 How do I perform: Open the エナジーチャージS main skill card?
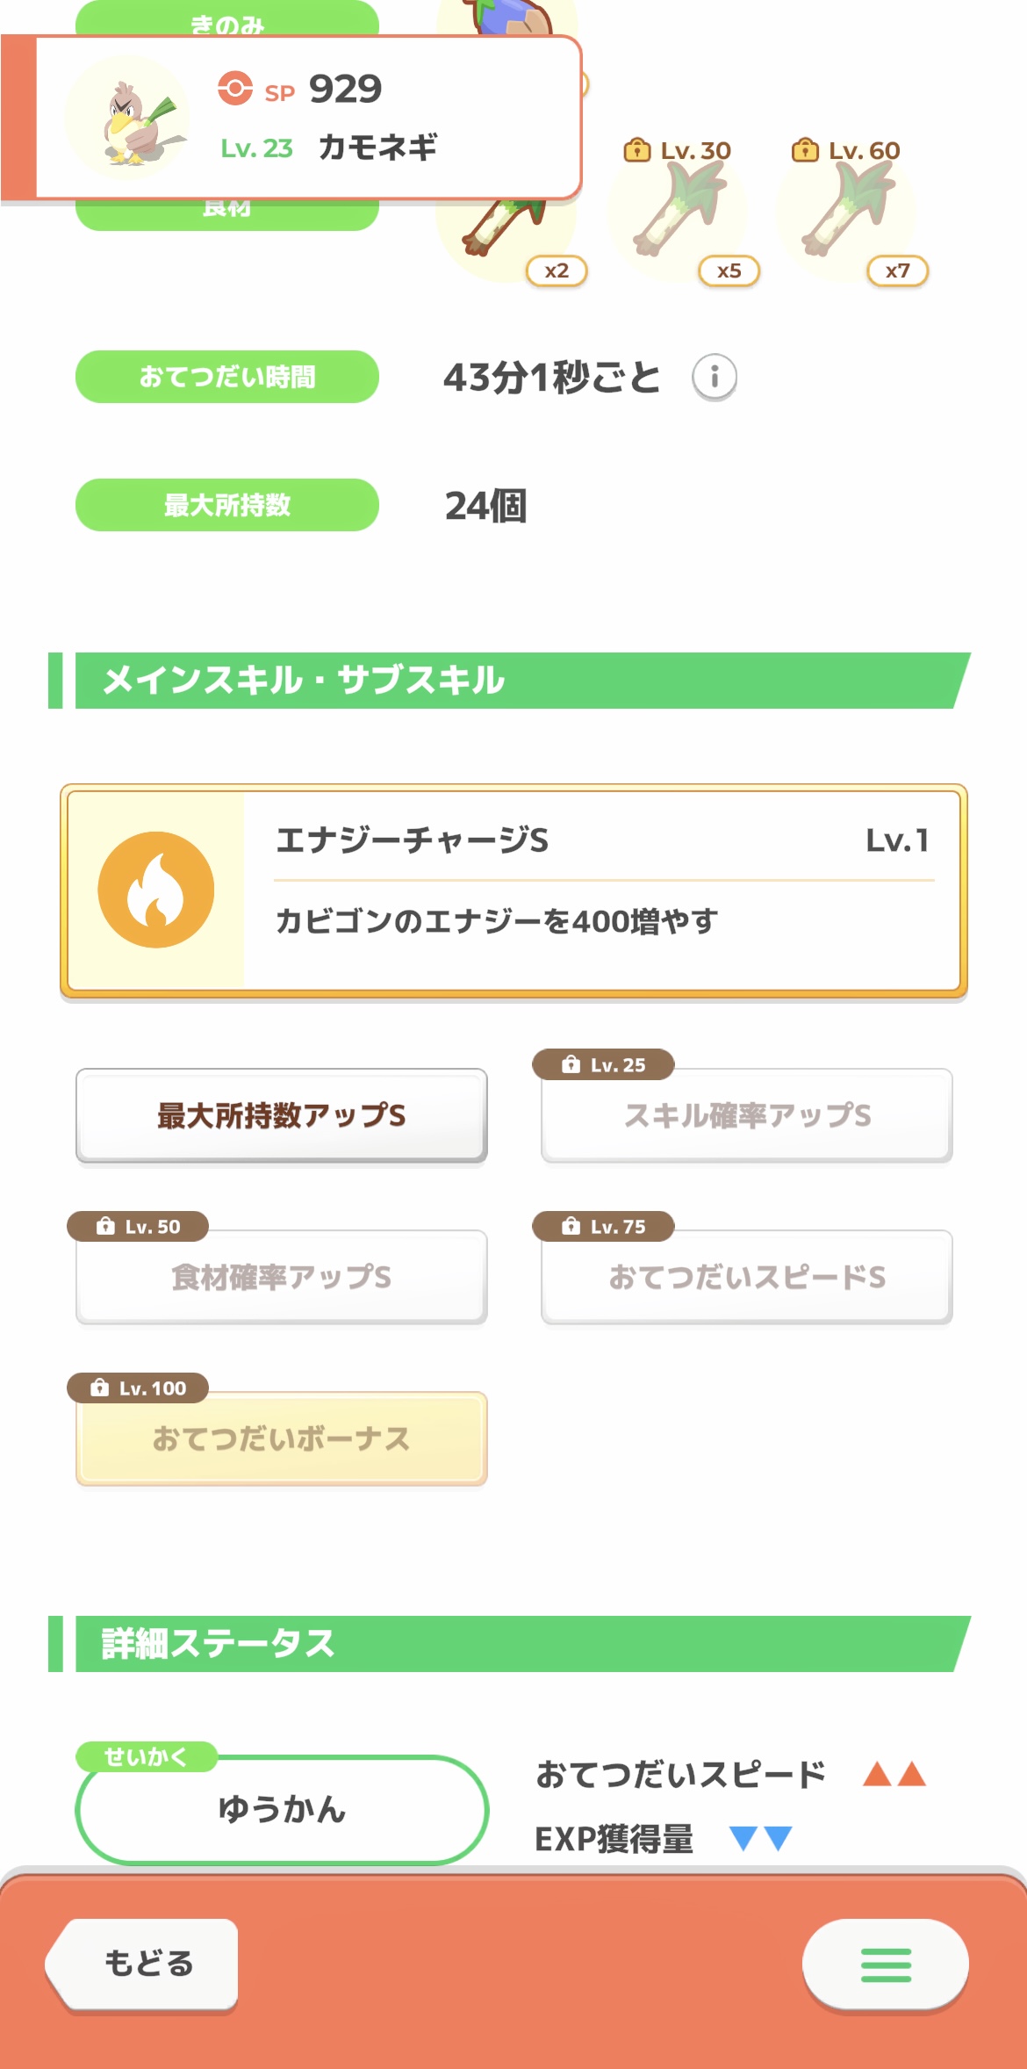(600, 891)
